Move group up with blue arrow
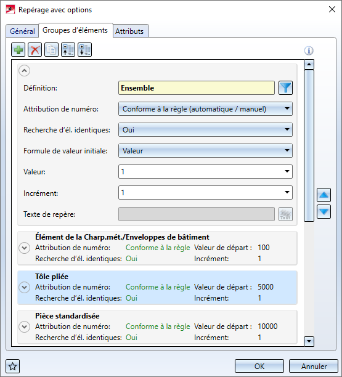Screen dimensions: 342x377 [324, 195]
